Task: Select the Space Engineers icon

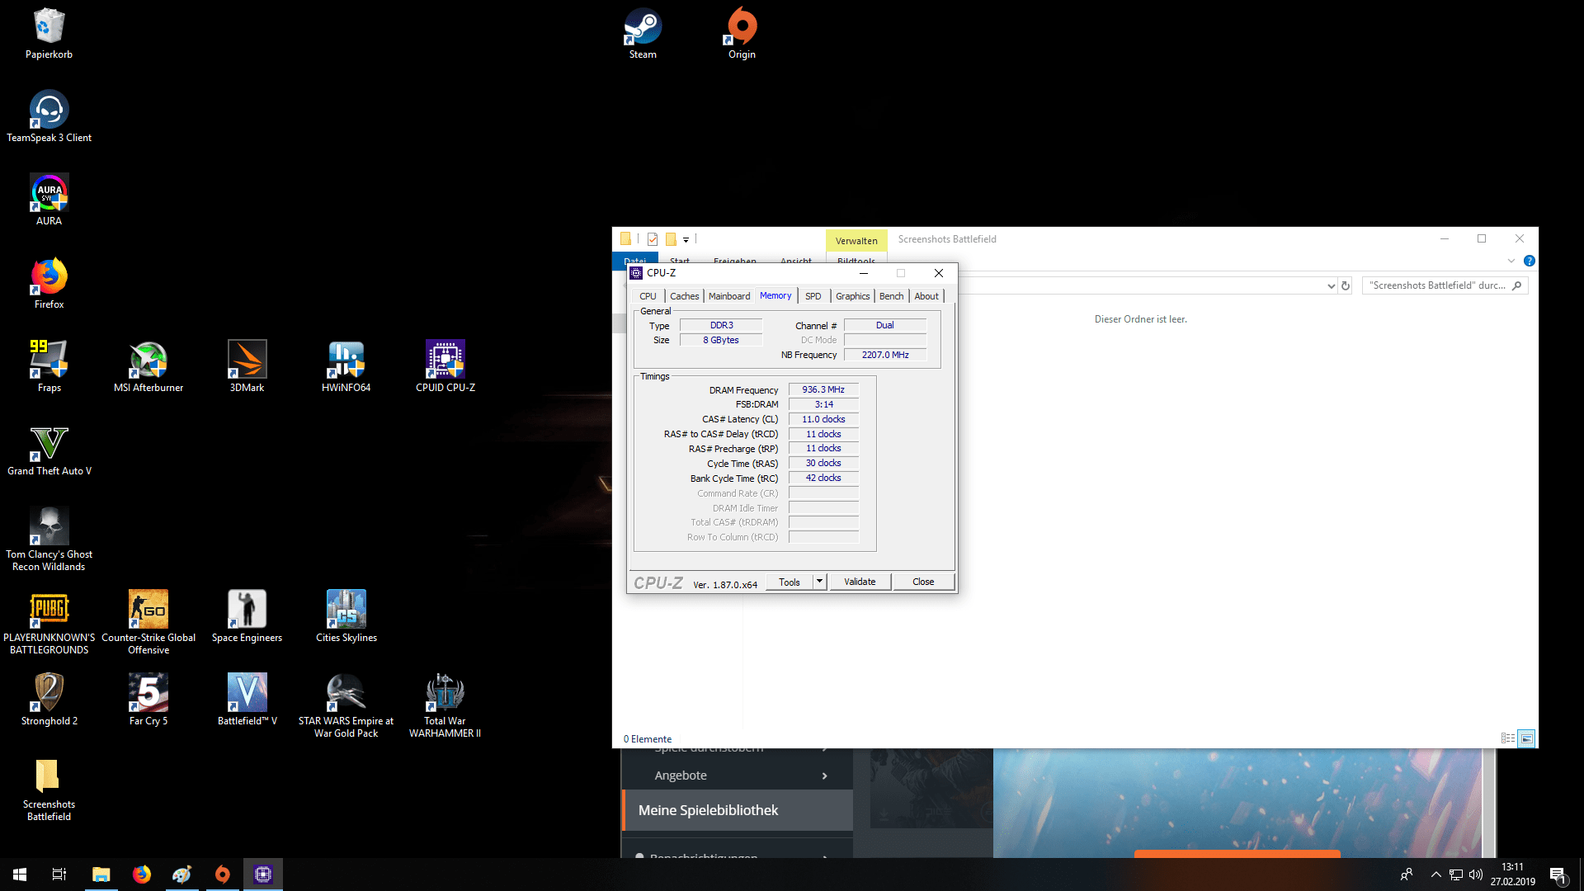Action: click(247, 616)
